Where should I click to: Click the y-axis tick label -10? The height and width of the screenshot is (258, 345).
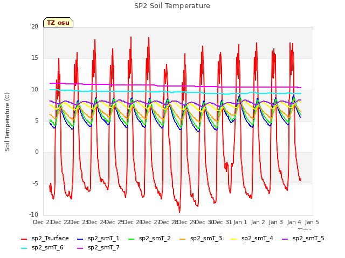[x=33, y=214]
